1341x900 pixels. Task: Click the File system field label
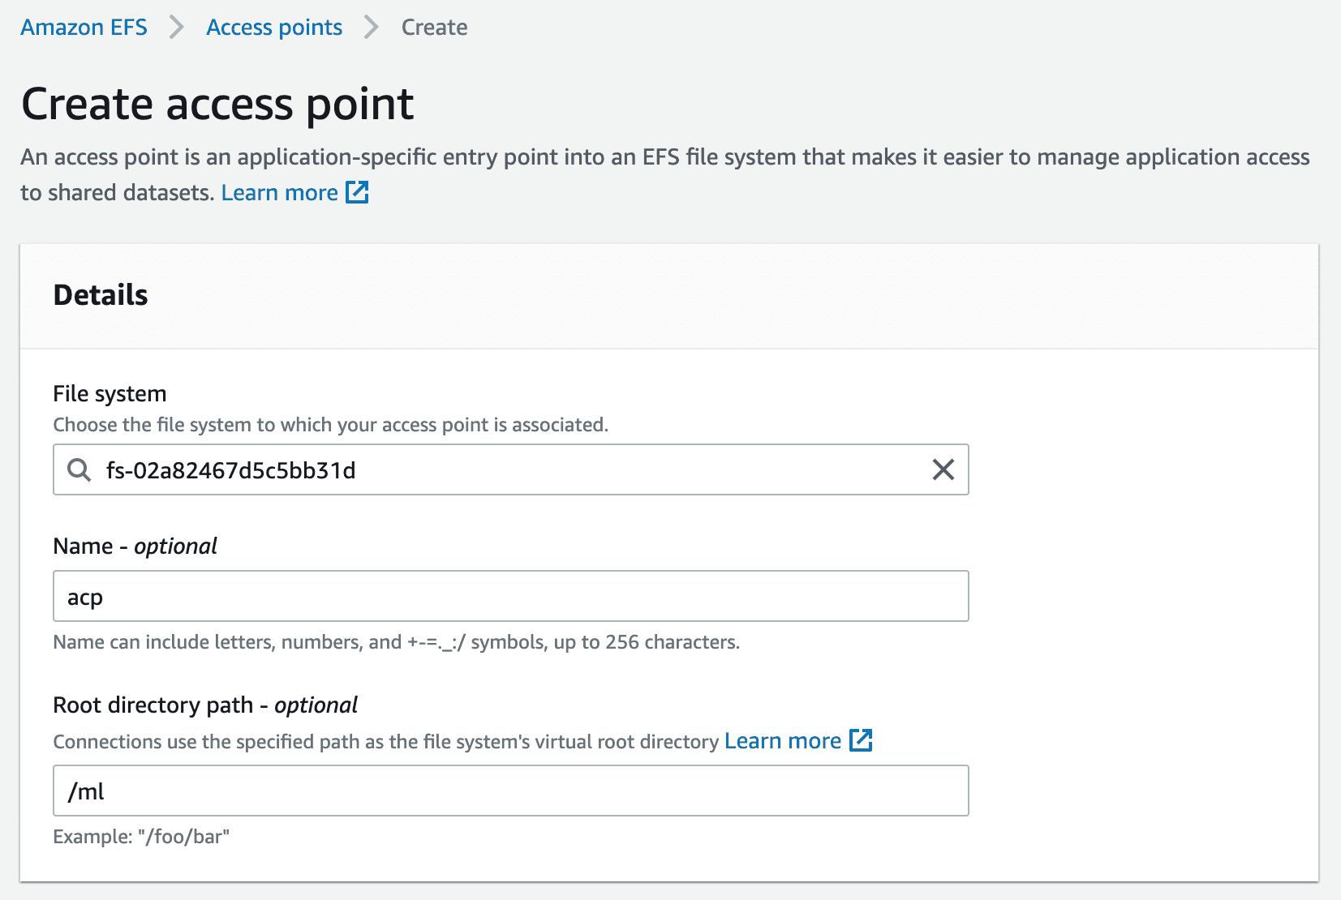tap(110, 394)
